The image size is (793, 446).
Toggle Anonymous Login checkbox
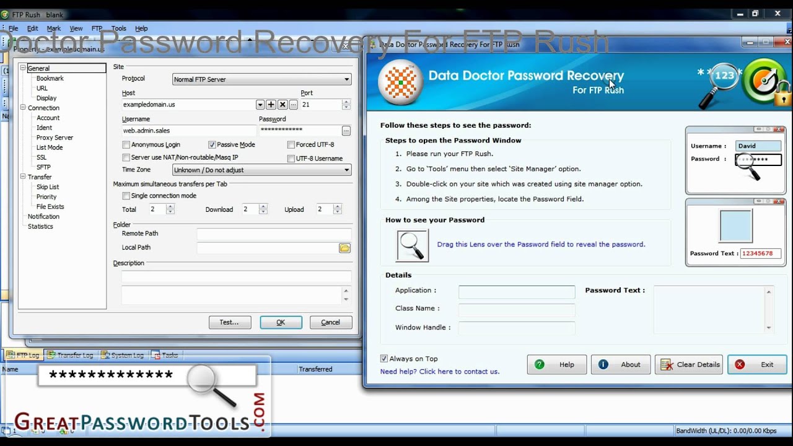[126, 145]
